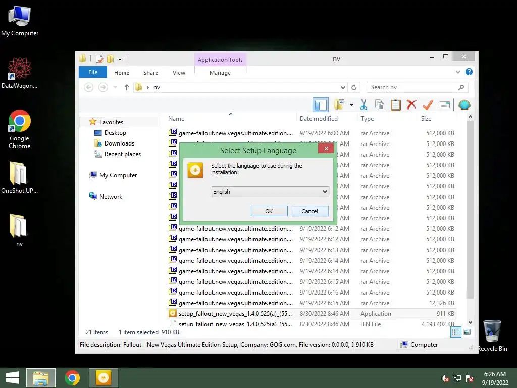517x388 pixels.
Task: Click the Back navigation arrow
Action: (x=89, y=87)
